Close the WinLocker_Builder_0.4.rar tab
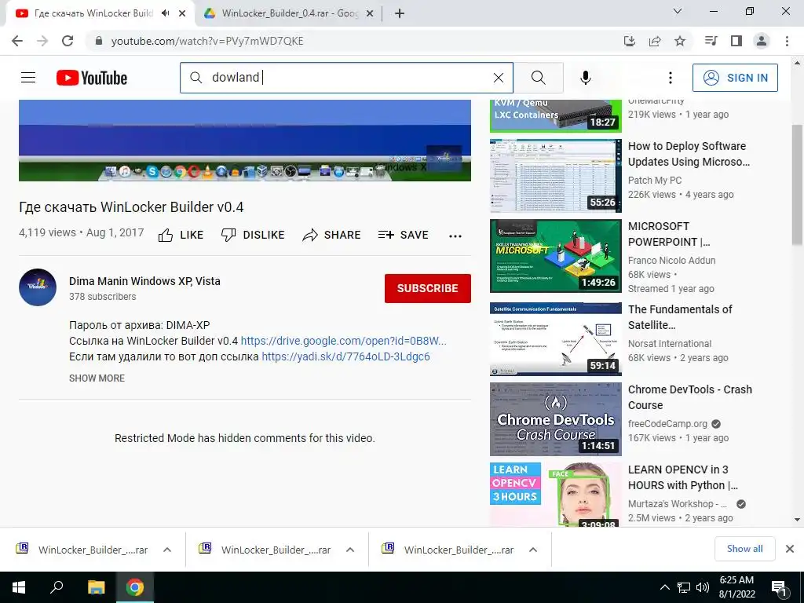The image size is (804, 603). click(x=369, y=13)
